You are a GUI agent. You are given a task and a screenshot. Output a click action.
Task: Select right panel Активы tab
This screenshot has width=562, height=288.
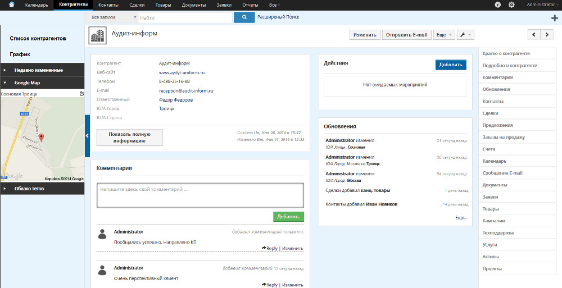[x=518, y=257]
